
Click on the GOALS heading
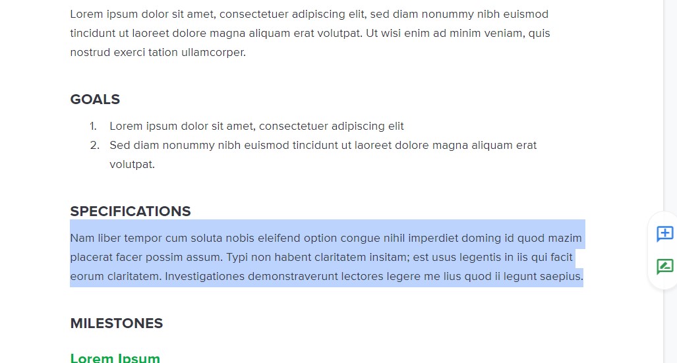pyautogui.click(x=95, y=99)
